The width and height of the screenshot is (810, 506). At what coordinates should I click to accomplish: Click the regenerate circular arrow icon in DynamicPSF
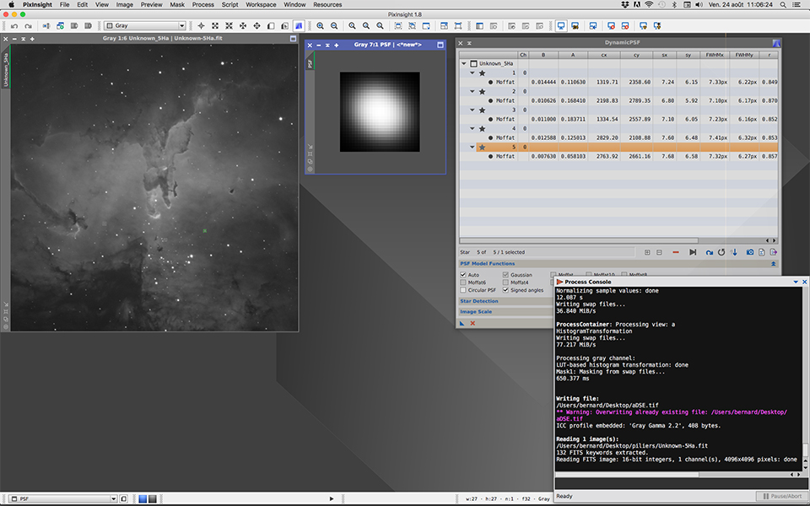click(721, 252)
